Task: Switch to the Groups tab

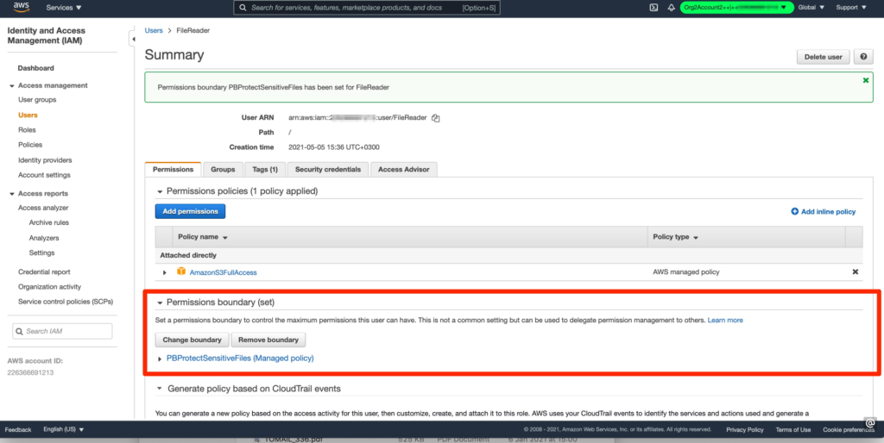Action: click(223, 170)
